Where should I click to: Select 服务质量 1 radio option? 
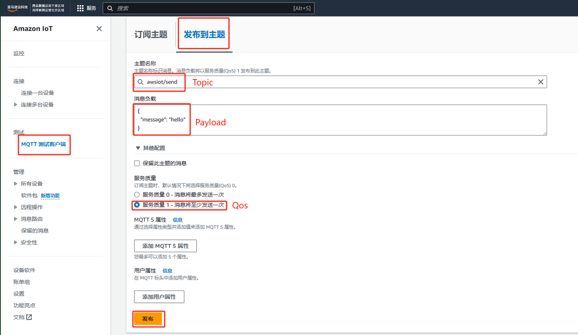[137, 205]
